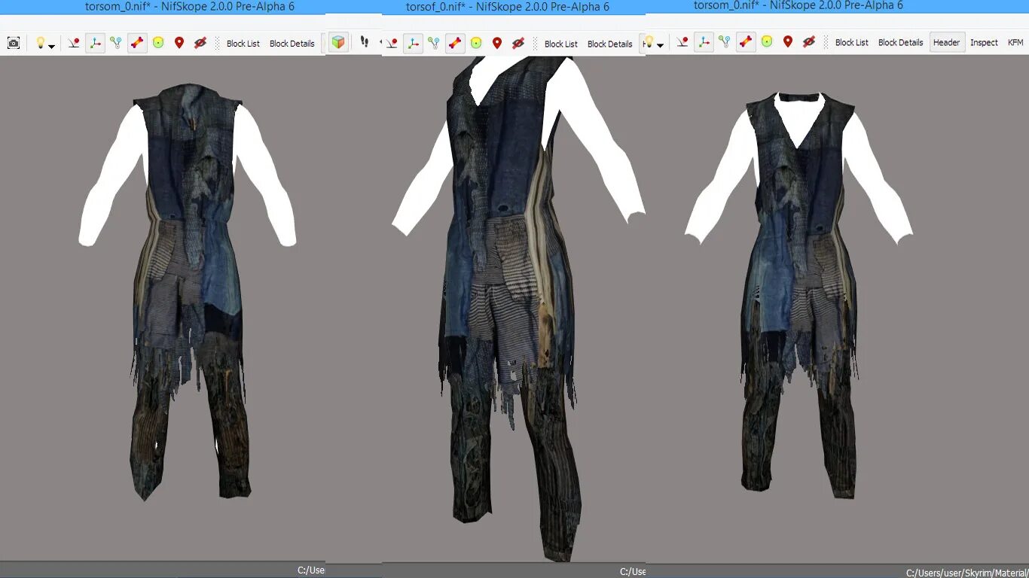The image size is (1029, 578).
Task: Toggle Show Grid icon in left torsom_0 window
Action: pos(74,43)
